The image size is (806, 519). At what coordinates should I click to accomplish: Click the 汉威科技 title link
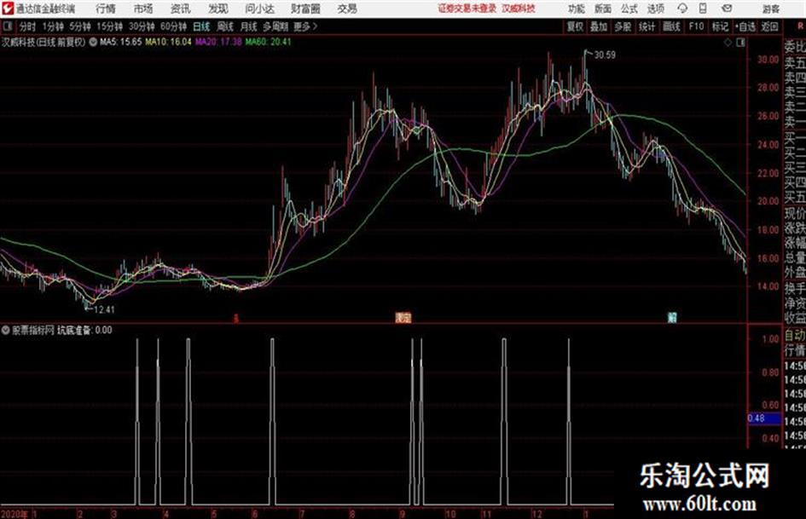(519, 9)
